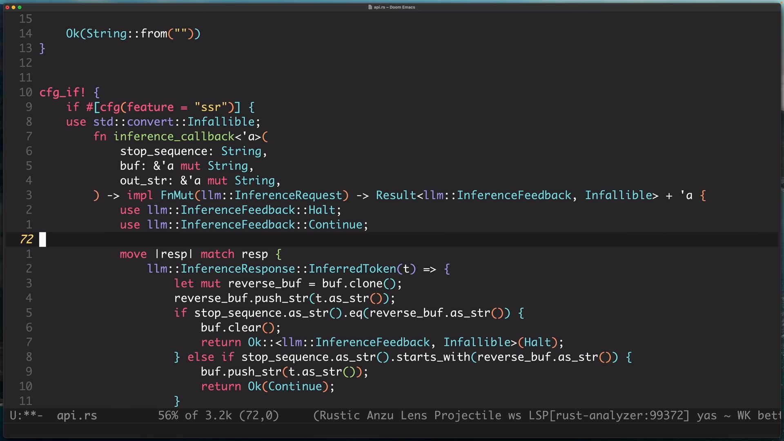Image resolution: width=784 pixels, height=441 pixels.
Task: Click the api.rs document icon in title bar
Action: click(370, 7)
